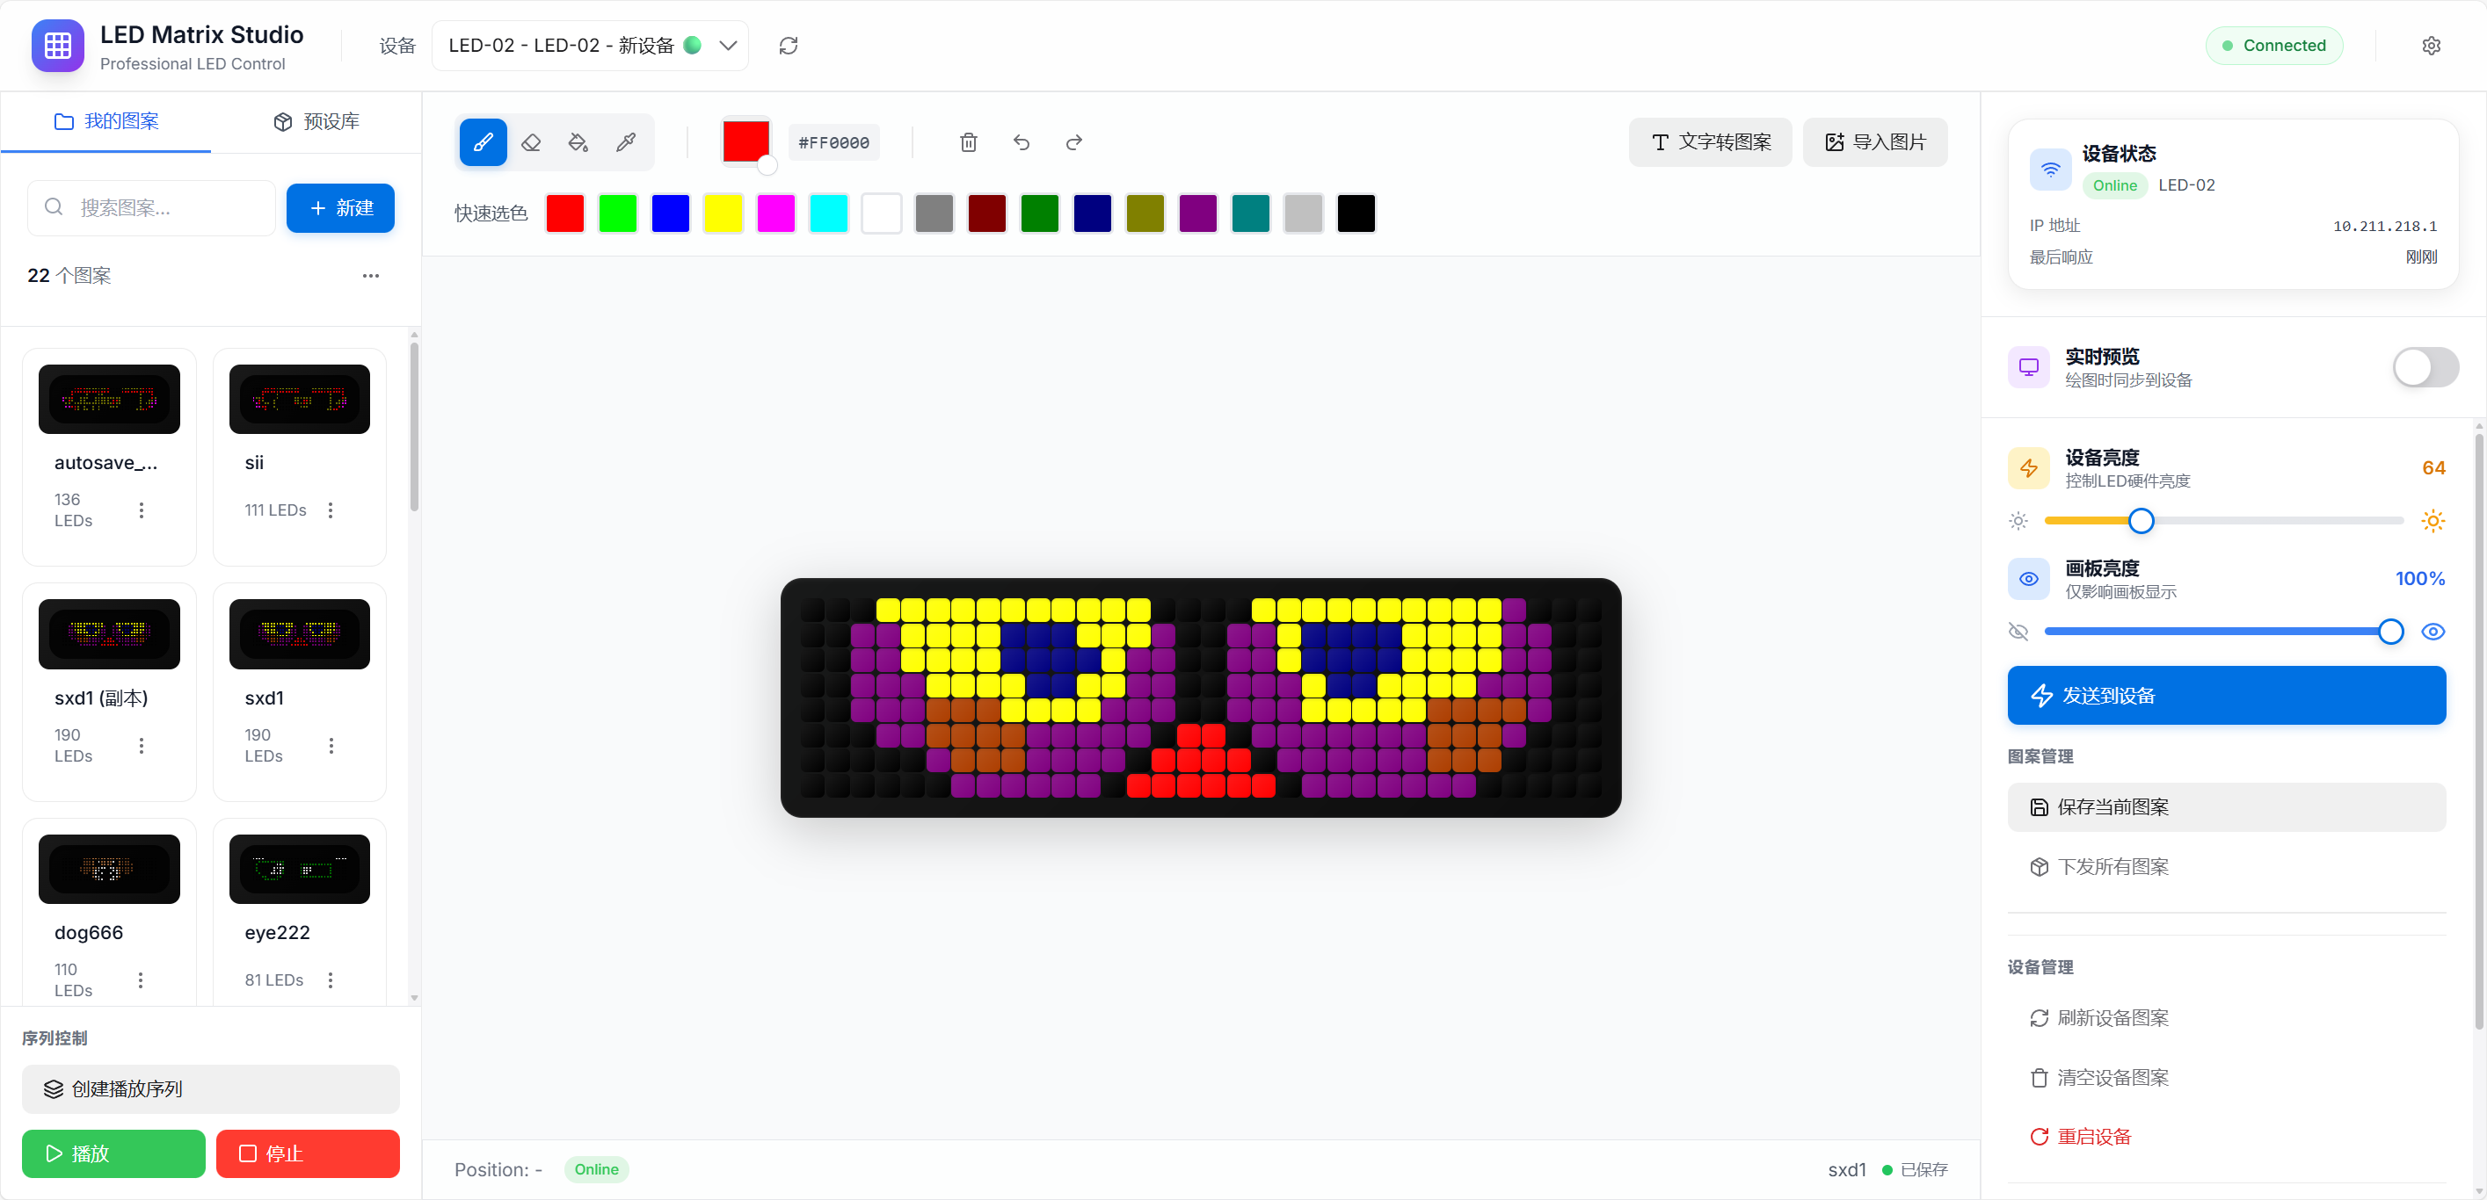This screenshot has width=2487, height=1200.
Task: Open options menu for eye222 pattern
Action: [331, 980]
